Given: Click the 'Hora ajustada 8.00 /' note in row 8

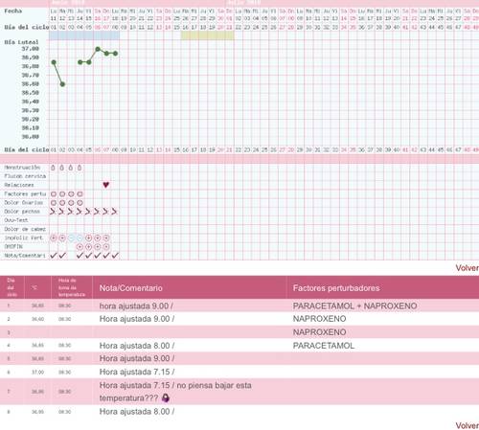Looking at the screenshot, I should [x=137, y=412].
